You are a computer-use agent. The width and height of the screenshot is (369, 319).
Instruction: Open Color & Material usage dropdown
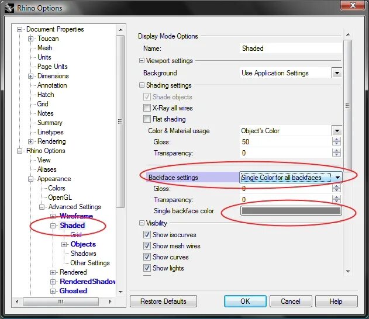pos(337,131)
